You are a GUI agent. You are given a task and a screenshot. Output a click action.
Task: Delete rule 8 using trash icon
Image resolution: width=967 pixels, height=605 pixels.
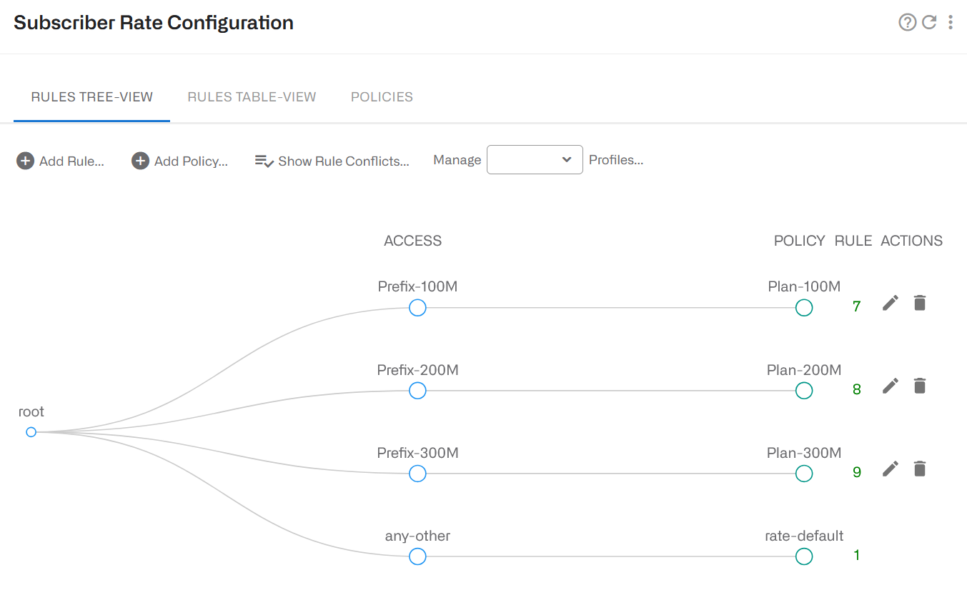(x=920, y=386)
